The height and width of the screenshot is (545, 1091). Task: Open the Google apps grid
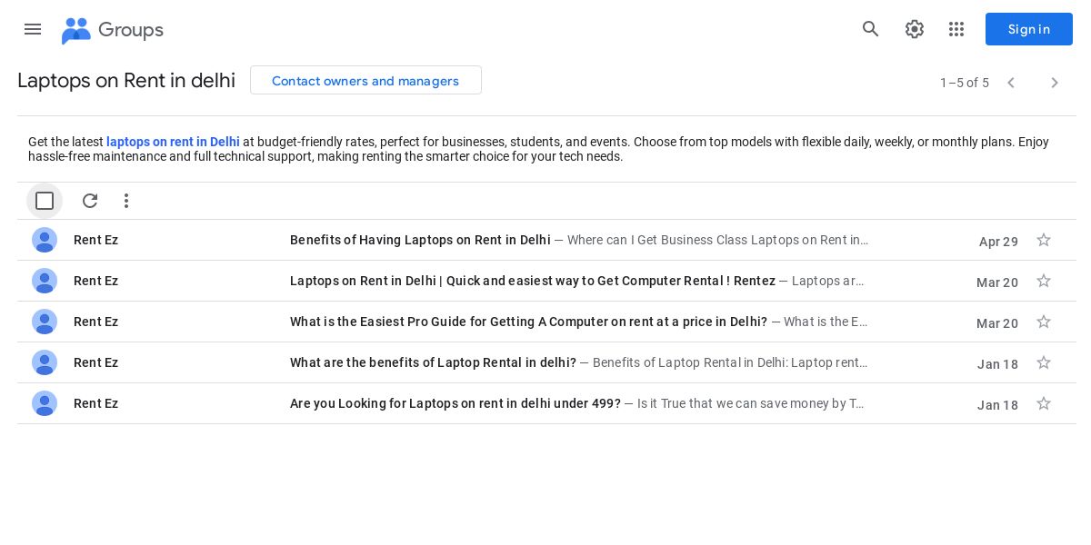pos(956,29)
